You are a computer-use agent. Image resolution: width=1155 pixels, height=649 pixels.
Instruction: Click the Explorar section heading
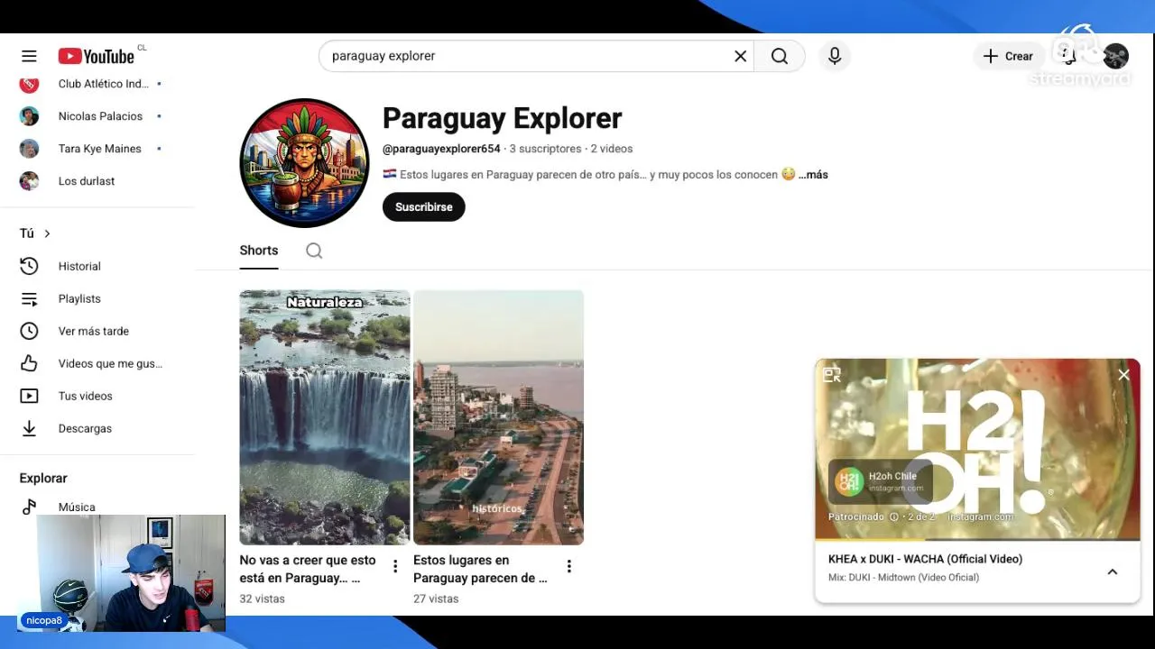[x=43, y=479]
